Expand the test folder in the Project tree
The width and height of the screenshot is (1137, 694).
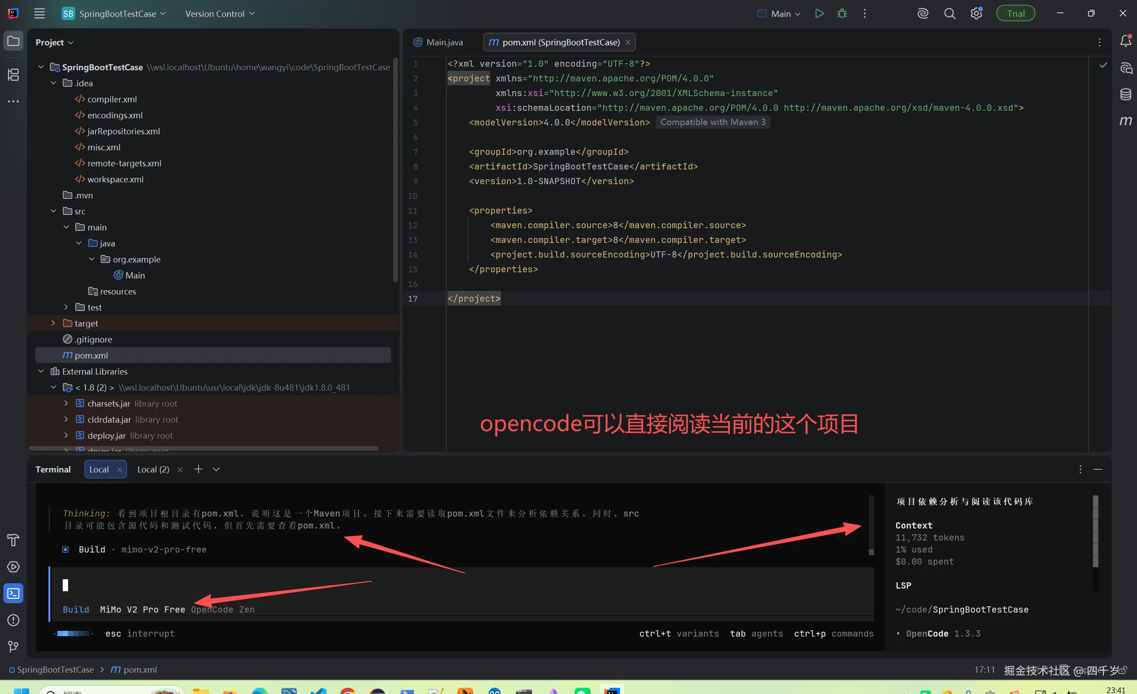point(65,307)
